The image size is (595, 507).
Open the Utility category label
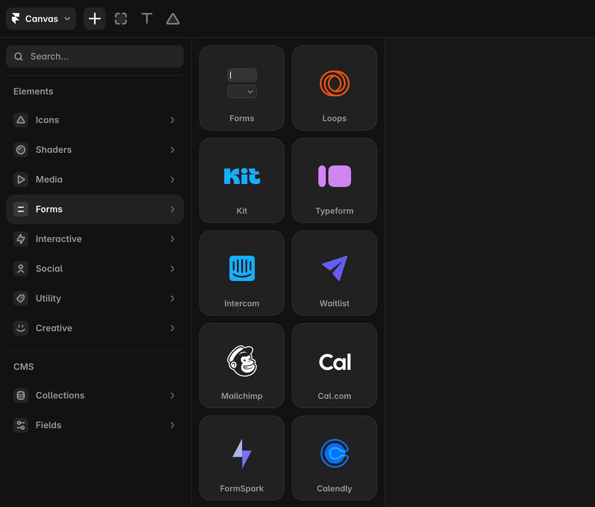pos(48,298)
